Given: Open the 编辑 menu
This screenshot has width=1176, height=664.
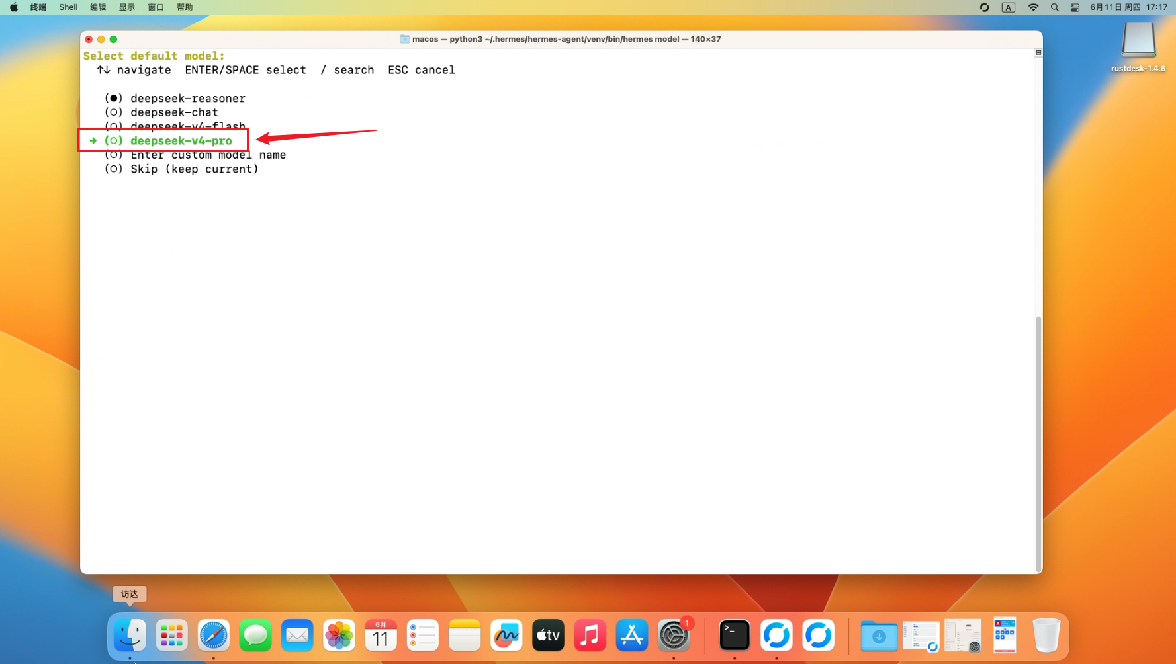Looking at the screenshot, I should (98, 7).
